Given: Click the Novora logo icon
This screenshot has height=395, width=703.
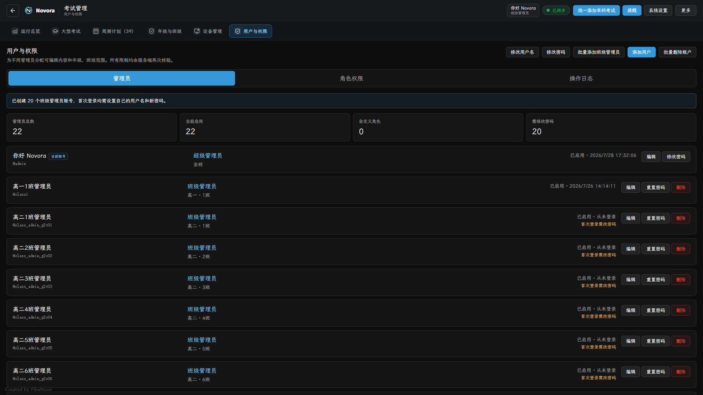Looking at the screenshot, I should (29, 11).
